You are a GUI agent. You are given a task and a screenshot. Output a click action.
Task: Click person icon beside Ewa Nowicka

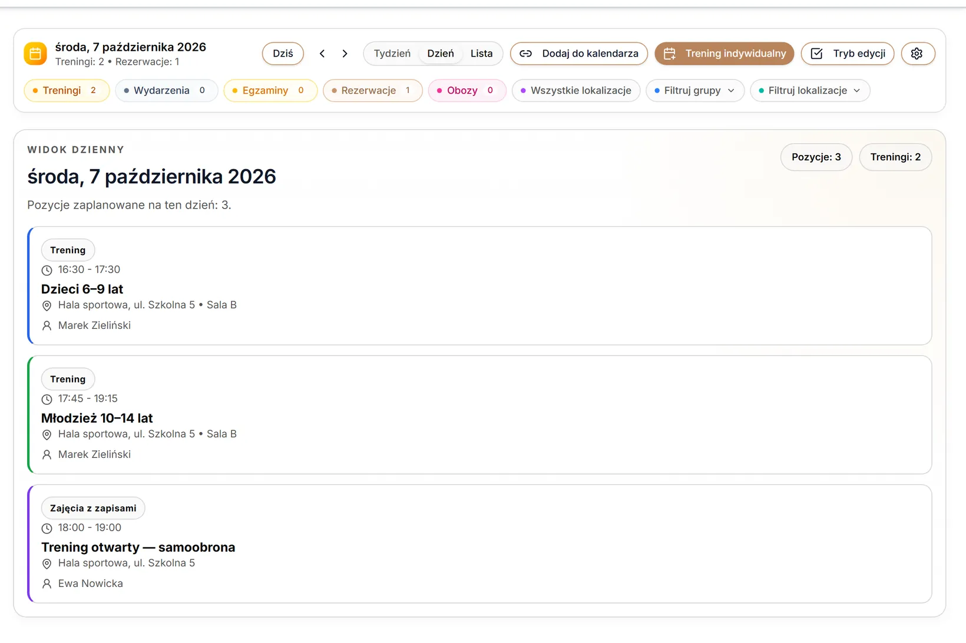pos(47,583)
